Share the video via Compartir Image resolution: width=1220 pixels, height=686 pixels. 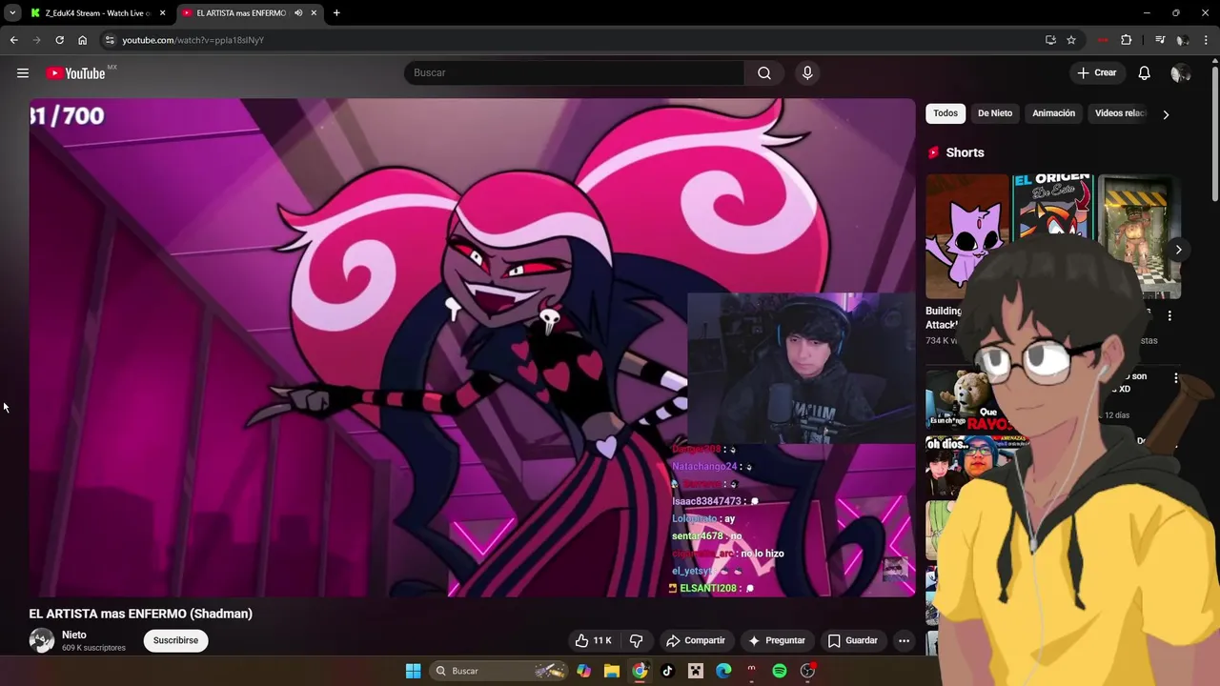point(696,640)
